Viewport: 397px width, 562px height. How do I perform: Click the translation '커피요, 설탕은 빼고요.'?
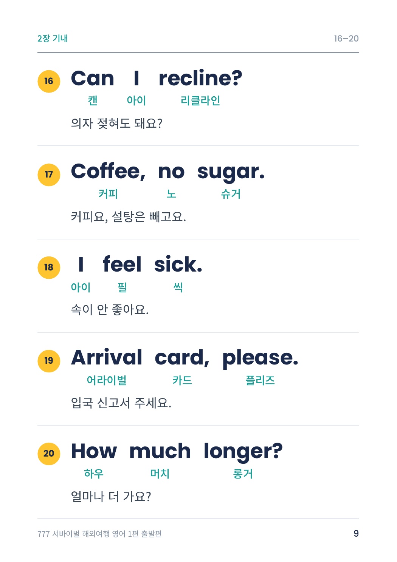[129, 217]
